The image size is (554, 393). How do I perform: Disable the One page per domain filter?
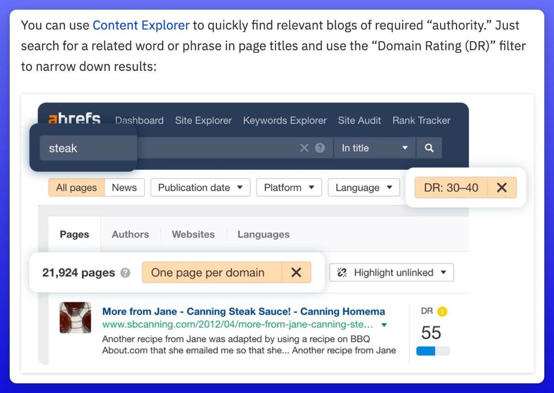tap(296, 272)
